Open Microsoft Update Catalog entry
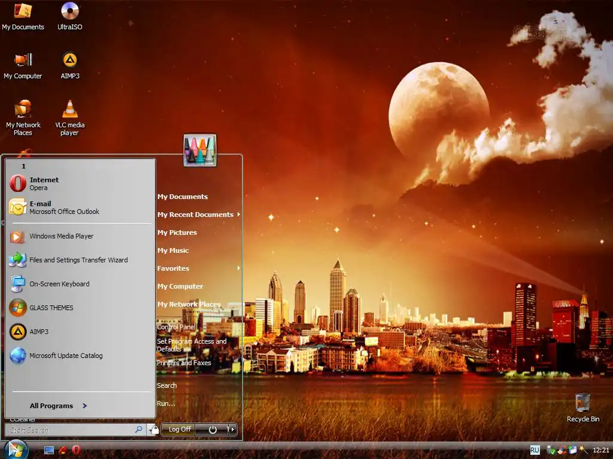The height and width of the screenshot is (459, 613). (80, 356)
